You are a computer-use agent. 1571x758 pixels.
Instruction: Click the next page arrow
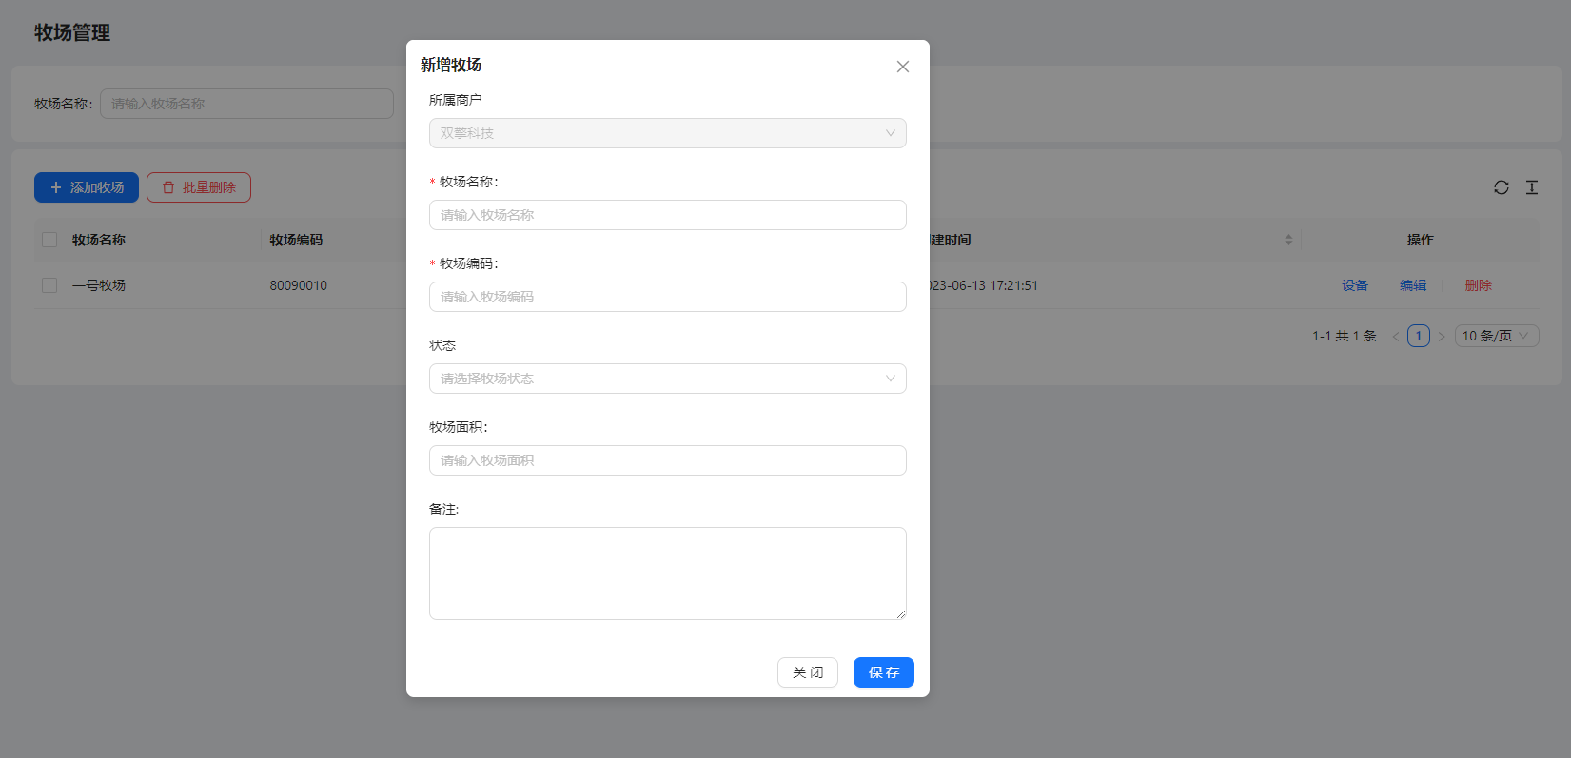pyautogui.click(x=1442, y=336)
